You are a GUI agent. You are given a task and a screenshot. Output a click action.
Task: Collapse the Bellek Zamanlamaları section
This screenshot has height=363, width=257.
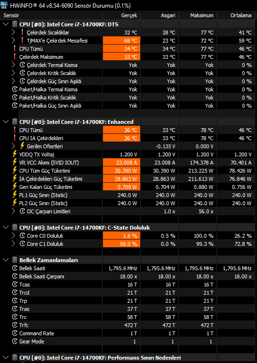click(6, 260)
